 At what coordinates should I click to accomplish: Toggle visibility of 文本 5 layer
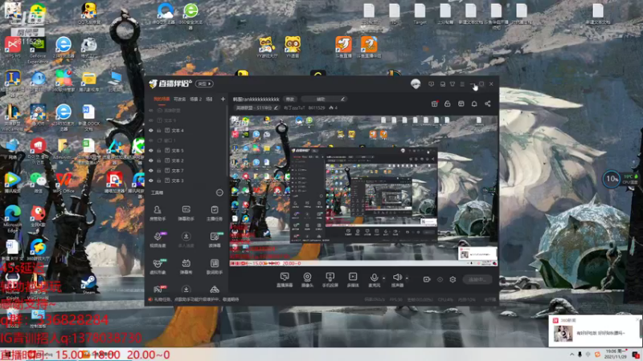coord(150,151)
